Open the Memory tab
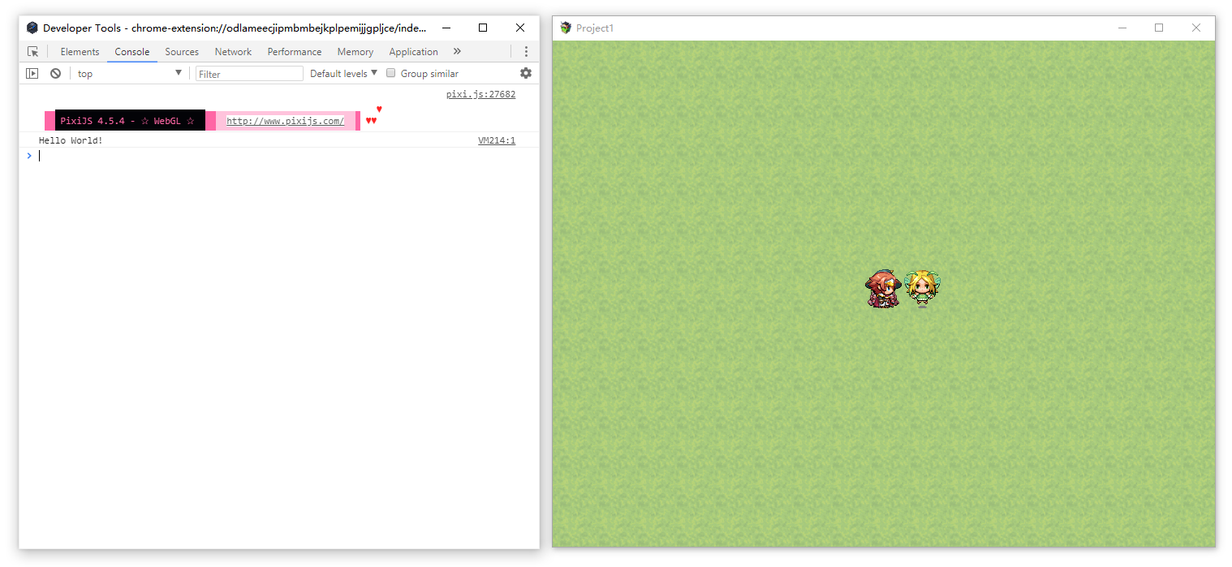 pyautogui.click(x=355, y=51)
